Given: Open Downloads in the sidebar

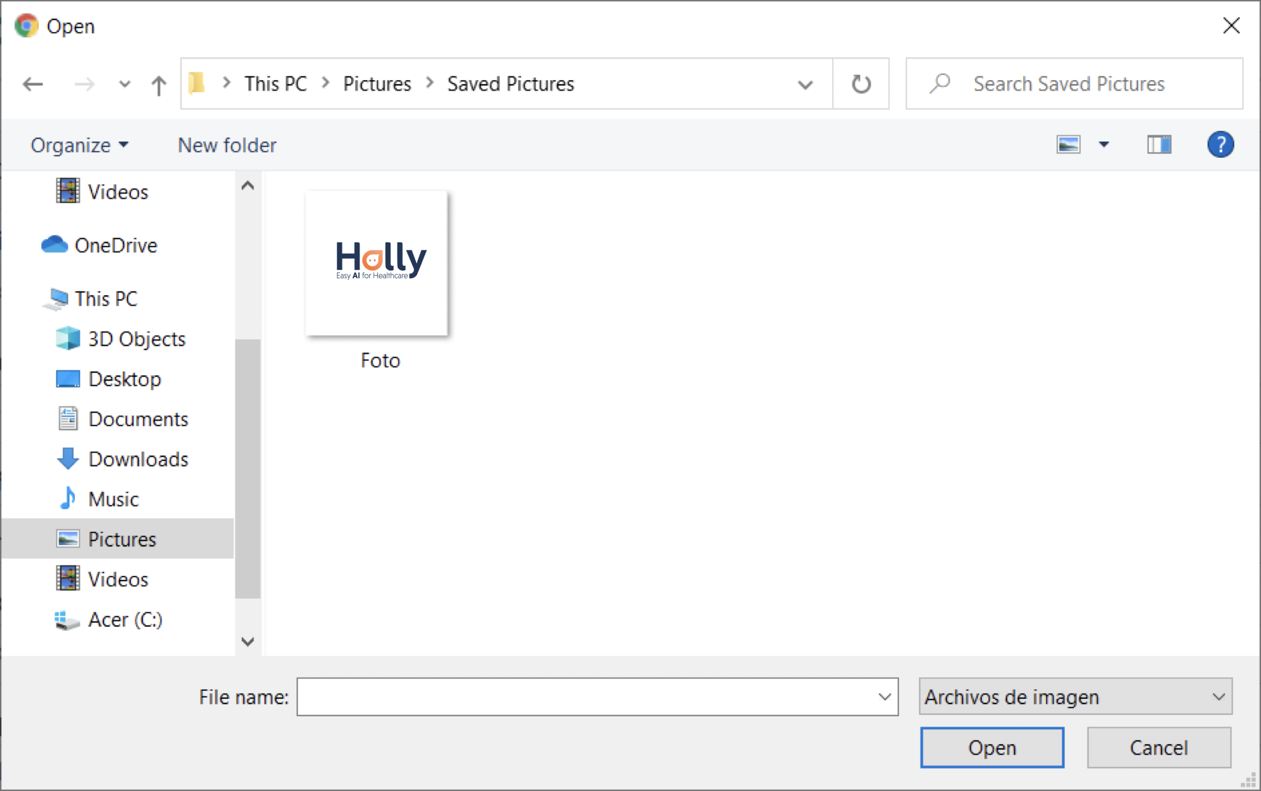Looking at the screenshot, I should (138, 459).
